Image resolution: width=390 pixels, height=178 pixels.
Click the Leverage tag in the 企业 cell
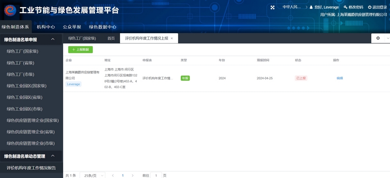73,84
